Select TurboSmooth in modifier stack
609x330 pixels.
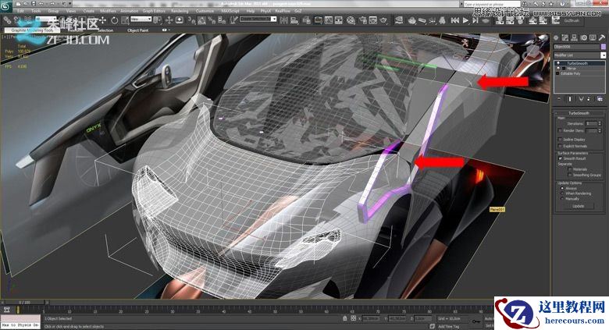pos(577,63)
